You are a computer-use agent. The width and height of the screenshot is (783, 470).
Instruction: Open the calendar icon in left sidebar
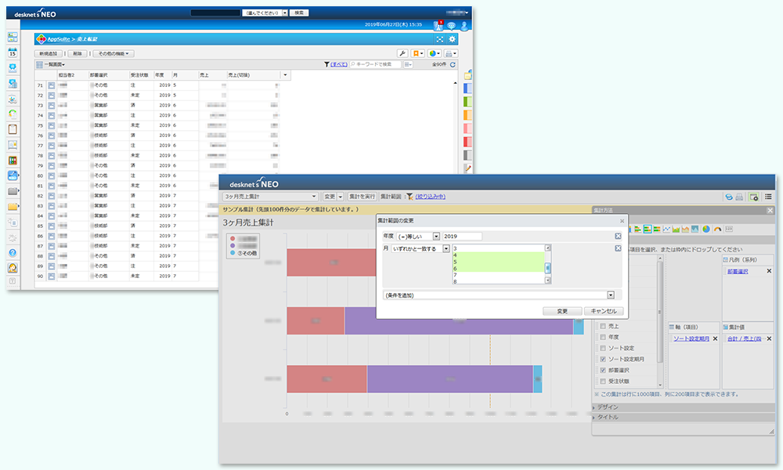click(x=13, y=52)
